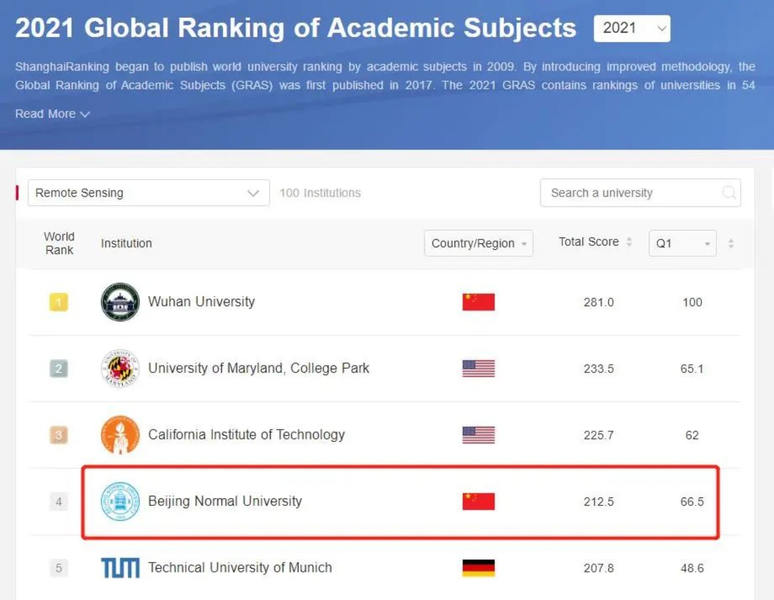774x600 pixels.
Task: Click the Beijing Normal University emblem
Action: pyautogui.click(x=120, y=501)
